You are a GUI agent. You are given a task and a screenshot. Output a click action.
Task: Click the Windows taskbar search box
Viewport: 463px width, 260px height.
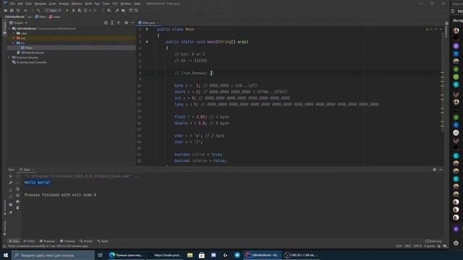point(53,255)
